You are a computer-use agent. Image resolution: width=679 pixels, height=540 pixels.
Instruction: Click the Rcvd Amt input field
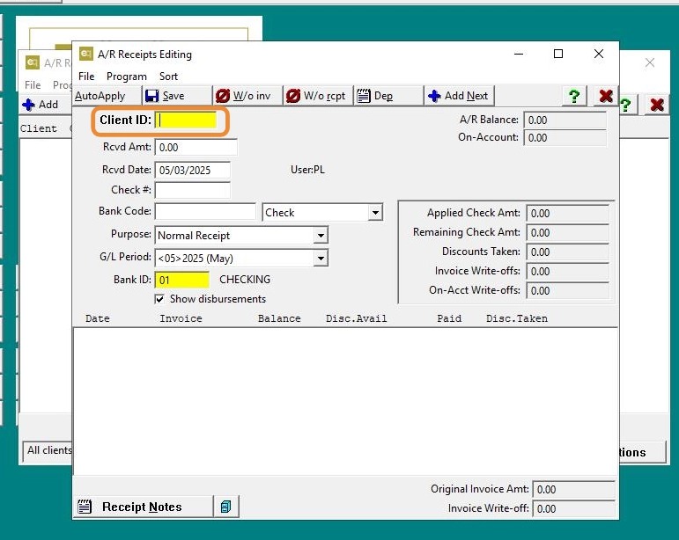tap(196, 147)
